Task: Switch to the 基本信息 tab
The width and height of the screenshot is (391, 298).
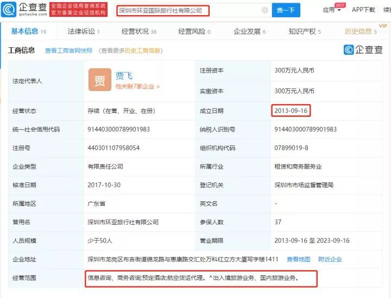Action: click(x=28, y=31)
